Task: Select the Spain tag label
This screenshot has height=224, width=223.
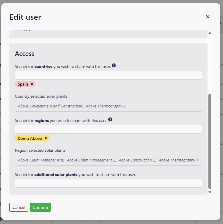Action: point(23,84)
